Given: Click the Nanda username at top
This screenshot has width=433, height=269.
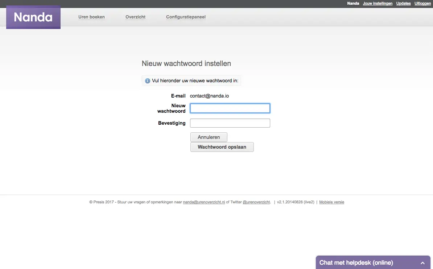Looking at the screenshot, I should click(353, 3).
